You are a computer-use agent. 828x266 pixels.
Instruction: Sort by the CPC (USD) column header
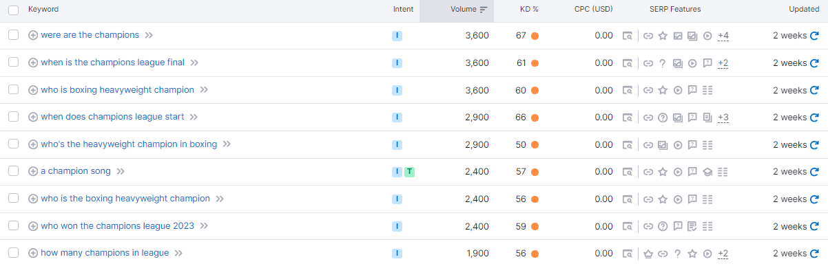[x=594, y=9]
